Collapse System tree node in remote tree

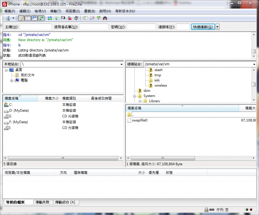(x=134, y=96)
